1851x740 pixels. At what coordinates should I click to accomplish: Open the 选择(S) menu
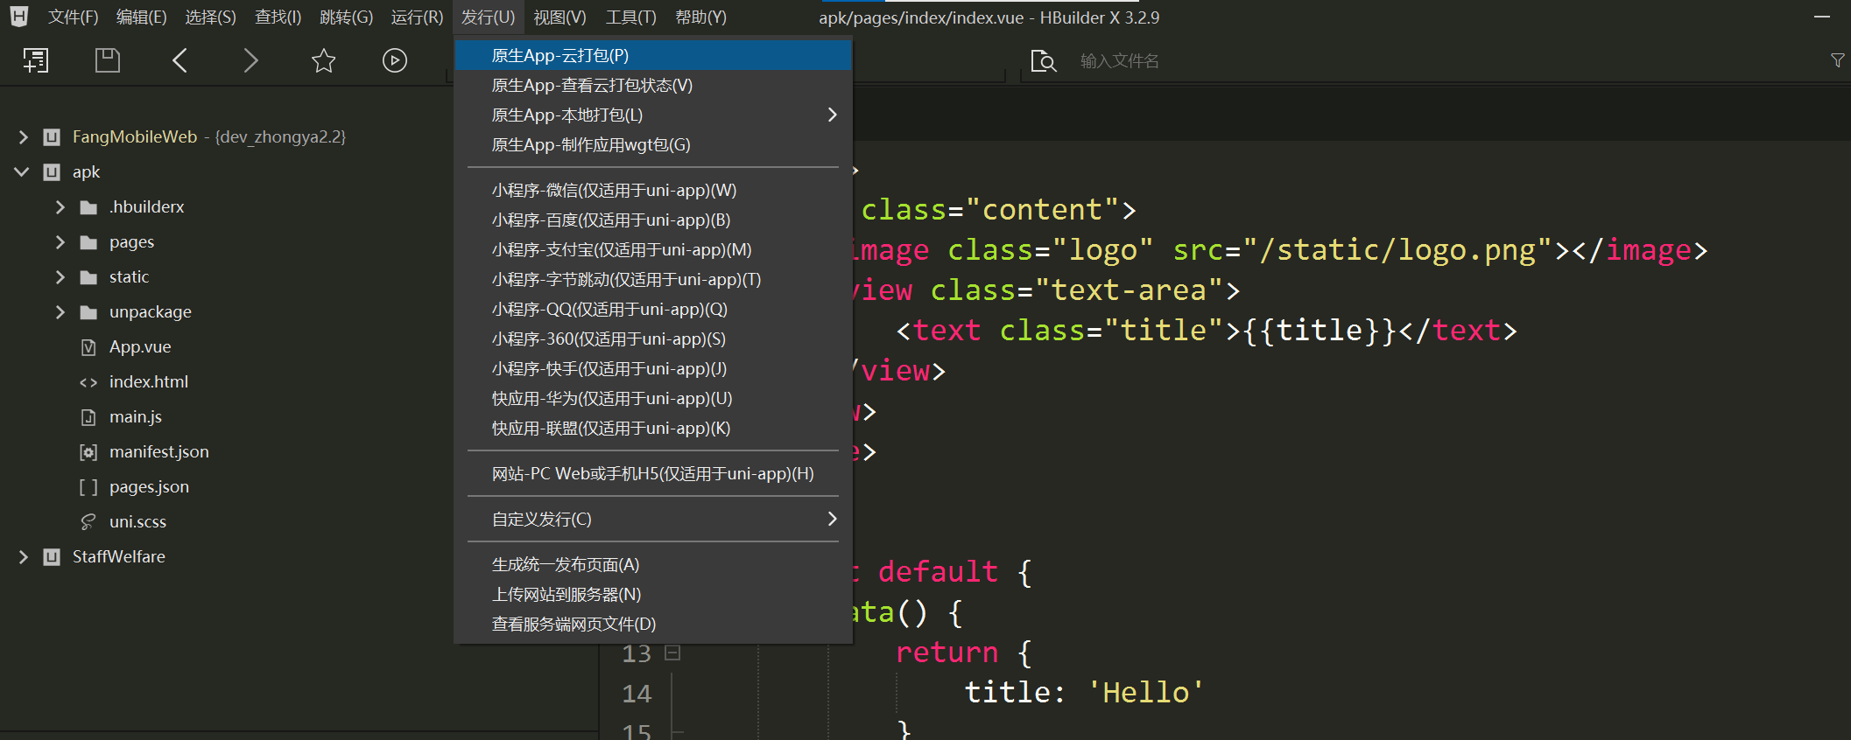(x=210, y=17)
